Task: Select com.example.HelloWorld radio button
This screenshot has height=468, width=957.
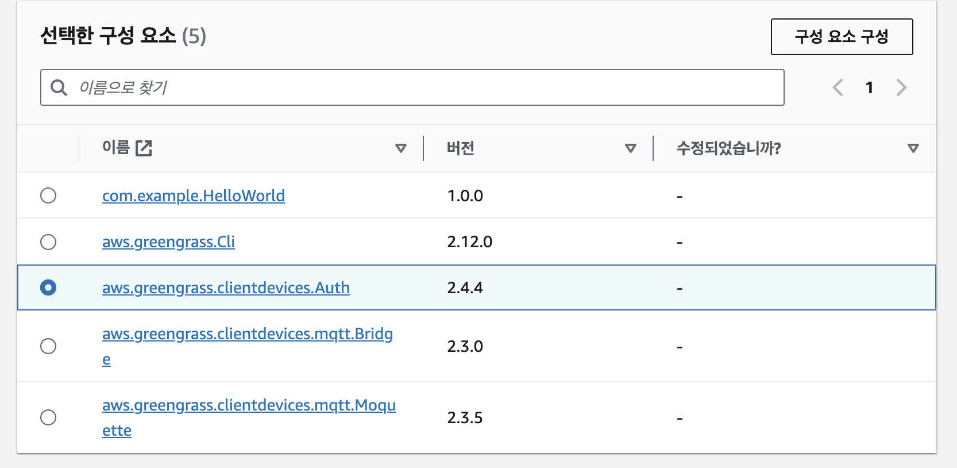Action: 48,195
